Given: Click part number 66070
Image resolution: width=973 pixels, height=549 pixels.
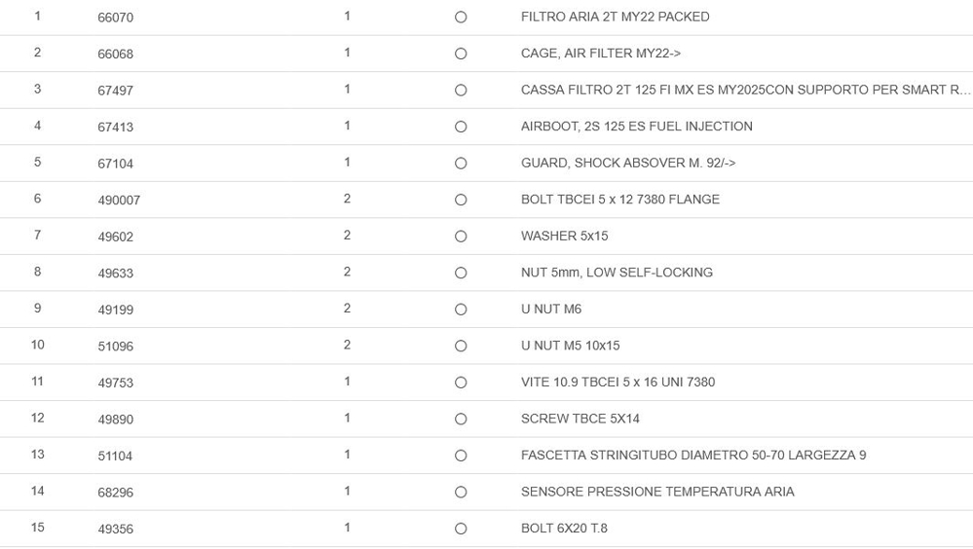Looking at the screenshot, I should [x=115, y=18].
